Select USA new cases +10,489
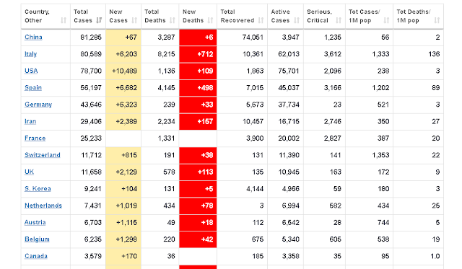Viewport: 462px width, 269px height. [x=125, y=71]
